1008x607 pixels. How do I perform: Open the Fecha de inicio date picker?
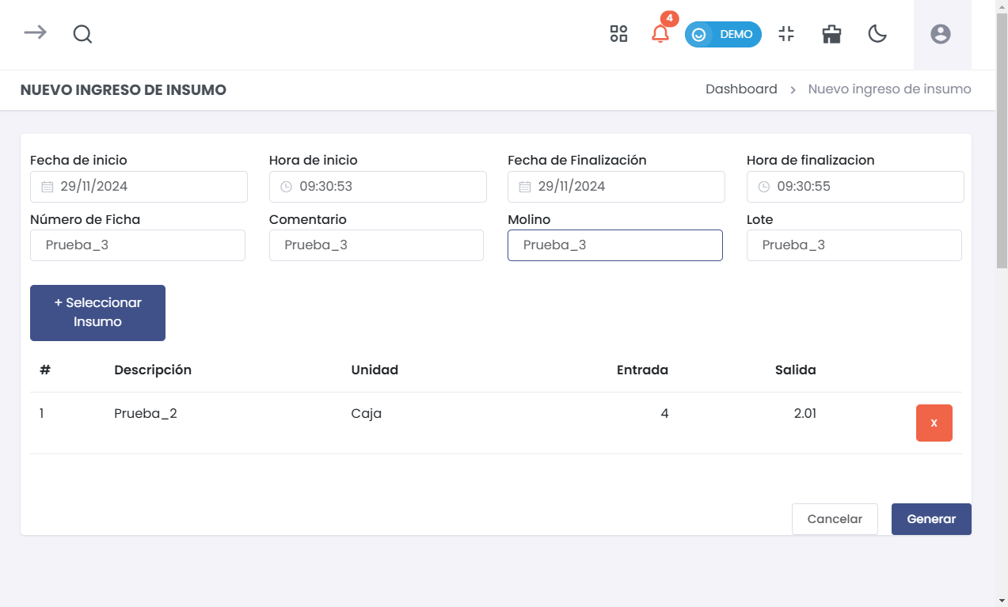click(x=139, y=187)
